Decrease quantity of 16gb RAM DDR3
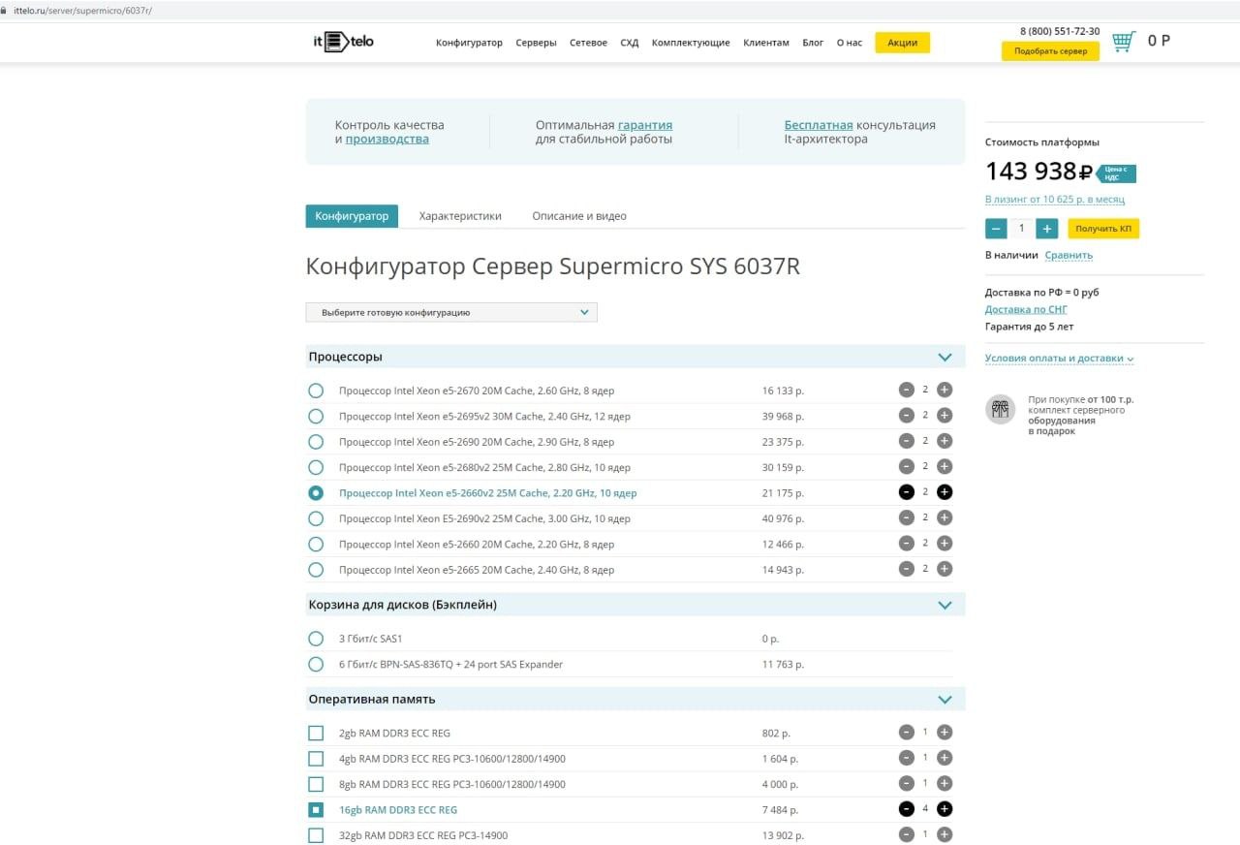The image size is (1240, 845). click(907, 809)
